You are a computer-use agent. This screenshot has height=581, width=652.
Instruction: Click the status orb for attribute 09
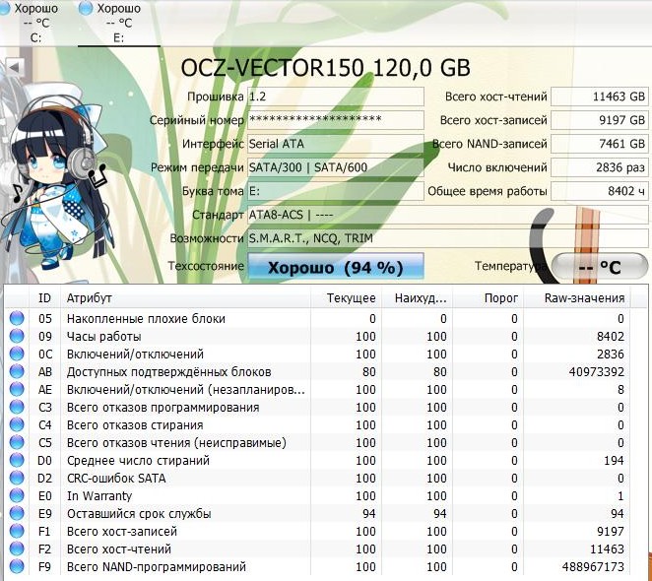click(x=17, y=336)
